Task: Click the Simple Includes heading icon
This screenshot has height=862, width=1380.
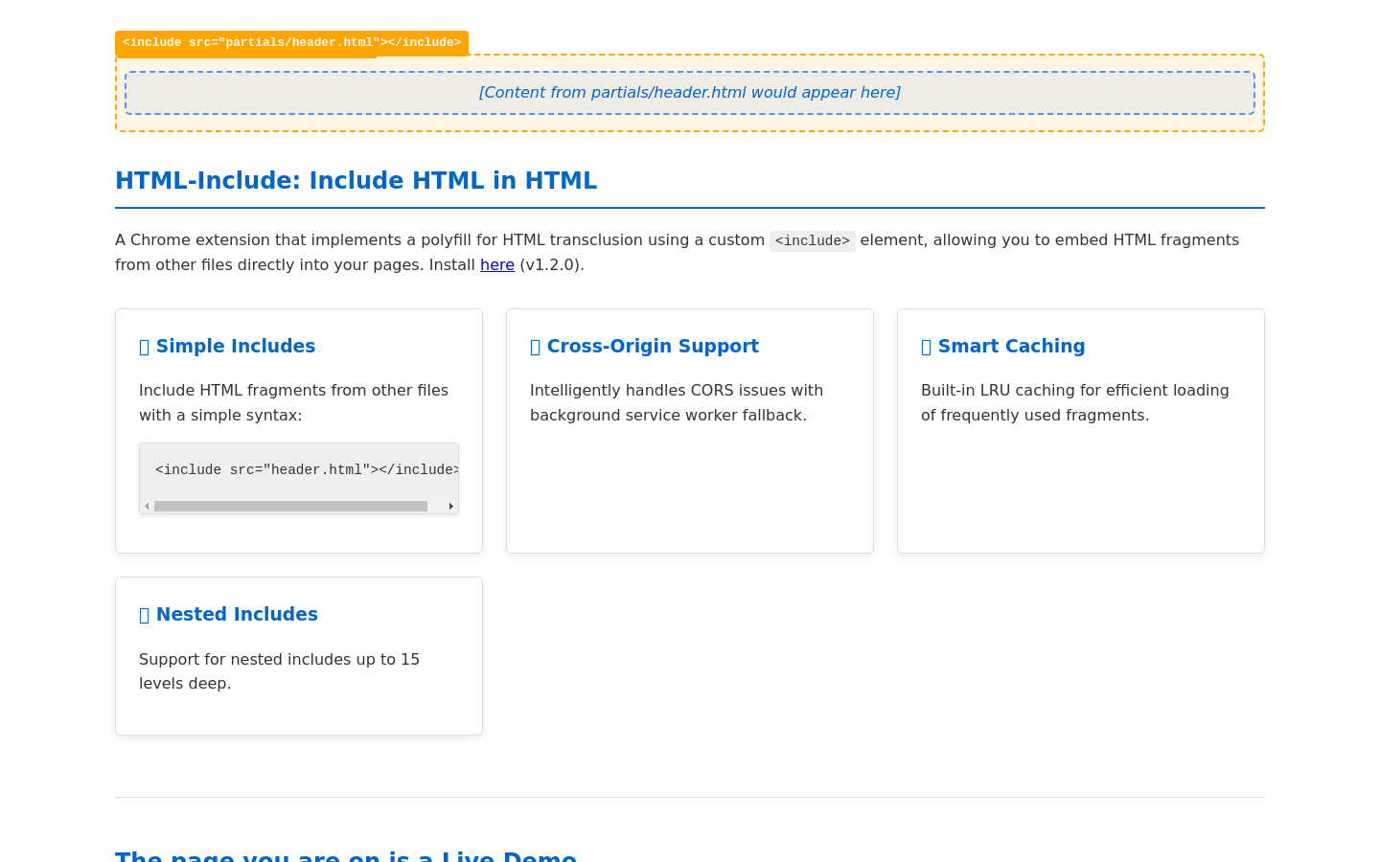Action: [145, 348]
